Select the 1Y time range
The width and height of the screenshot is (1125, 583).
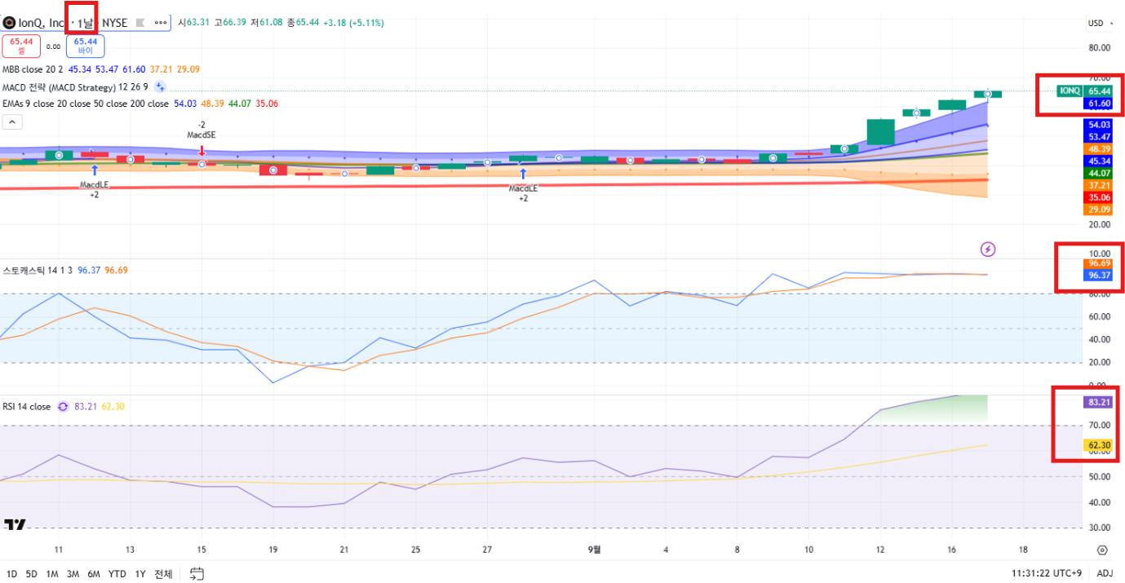140,574
